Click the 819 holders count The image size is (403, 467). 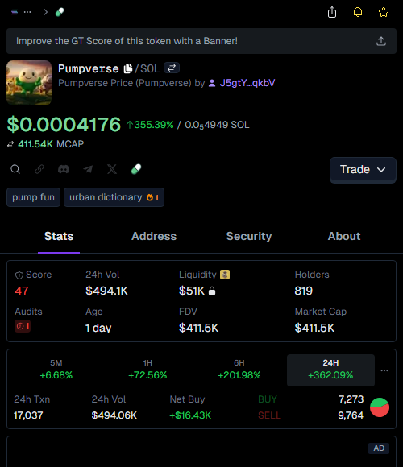pos(303,291)
